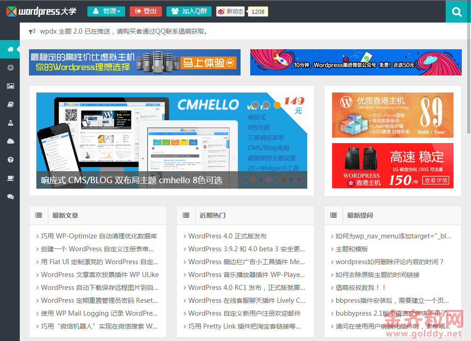Viewport: 471px width, 341px height.
Task: Open the search icon in the header
Action: point(457,12)
